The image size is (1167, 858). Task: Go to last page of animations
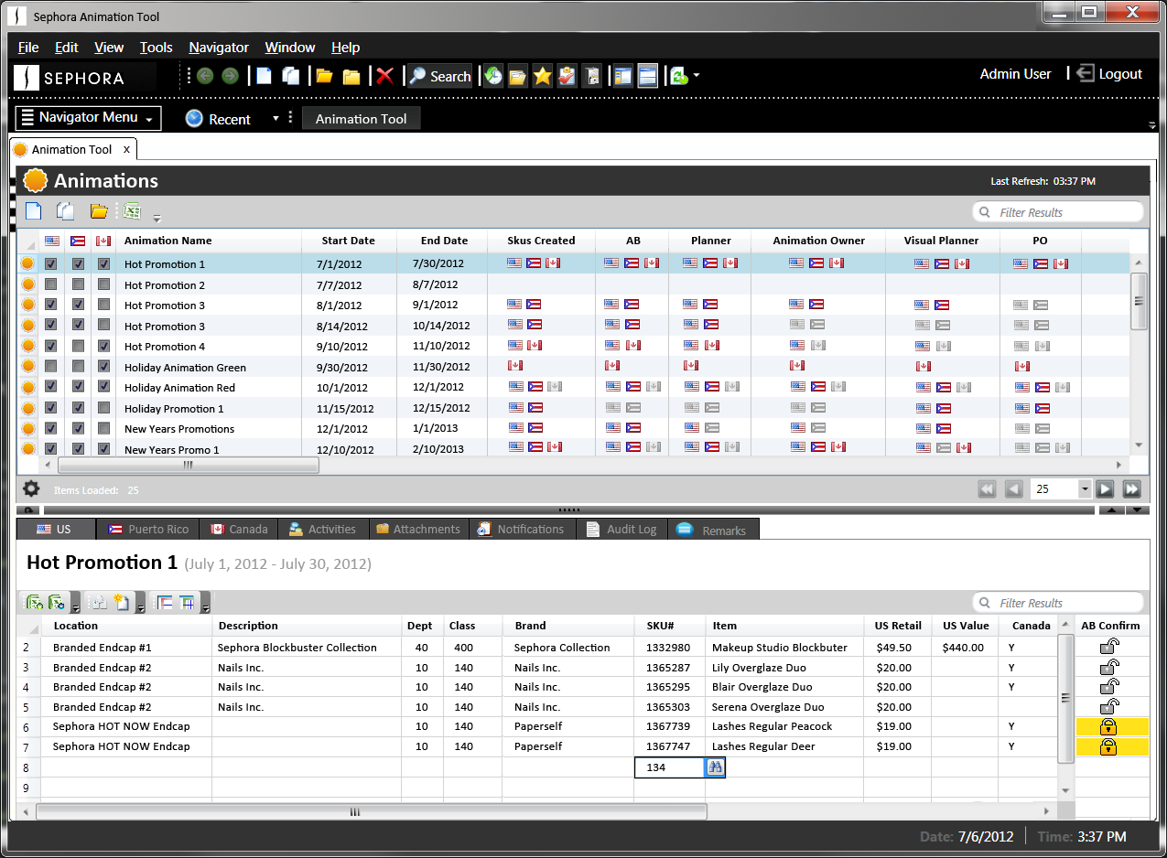[x=1132, y=489]
